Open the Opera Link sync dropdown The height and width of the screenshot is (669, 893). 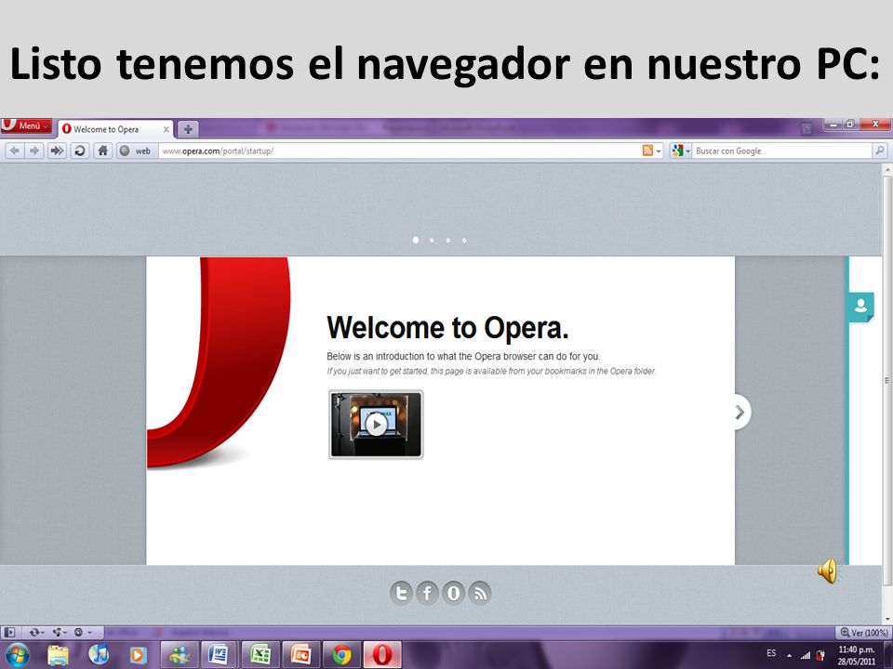[37, 632]
